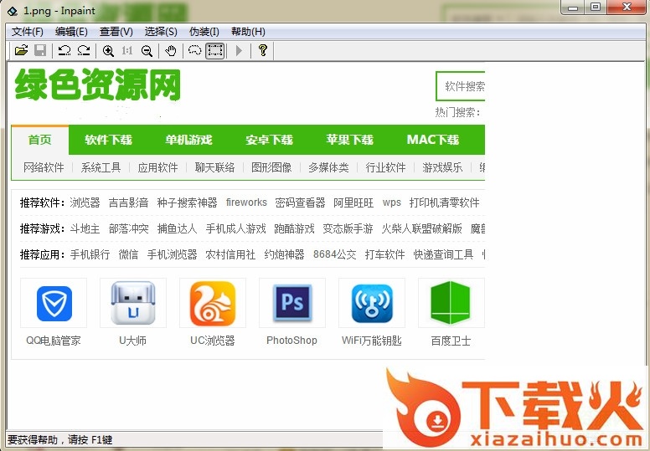Screen dimensions: 650x451
Task: Click the Redo arrow icon
Action: (x=84, y=51)
